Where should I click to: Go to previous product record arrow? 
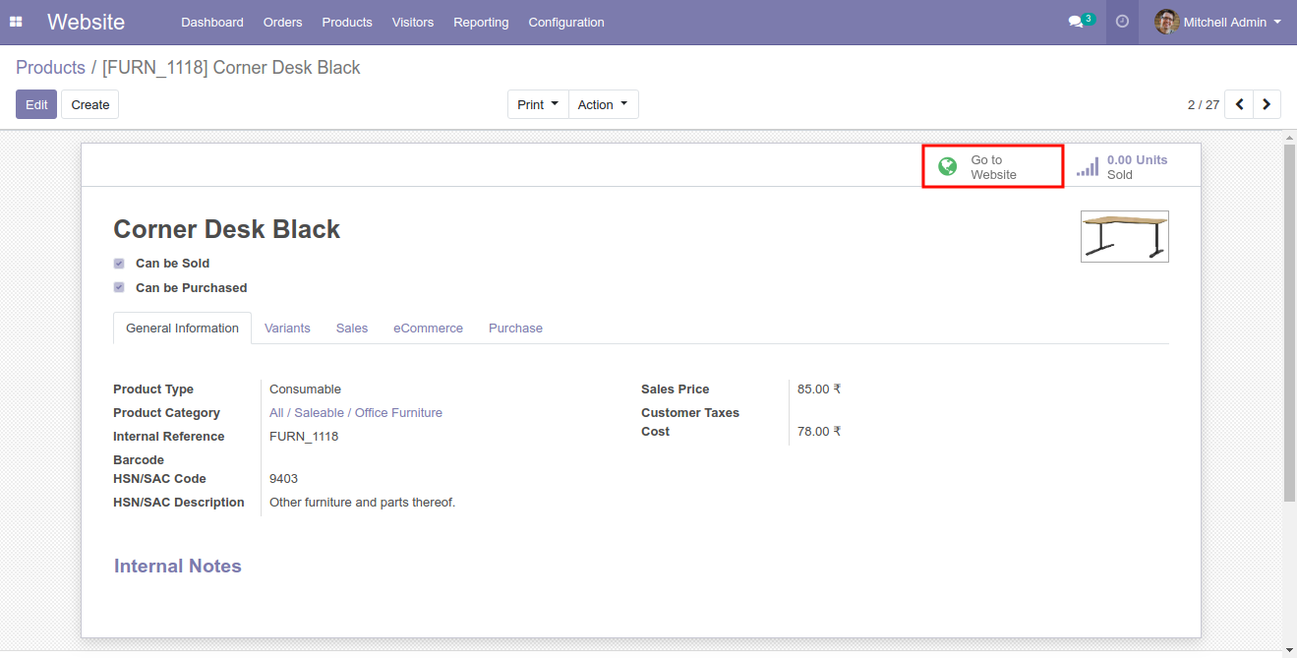[1239, 104]
